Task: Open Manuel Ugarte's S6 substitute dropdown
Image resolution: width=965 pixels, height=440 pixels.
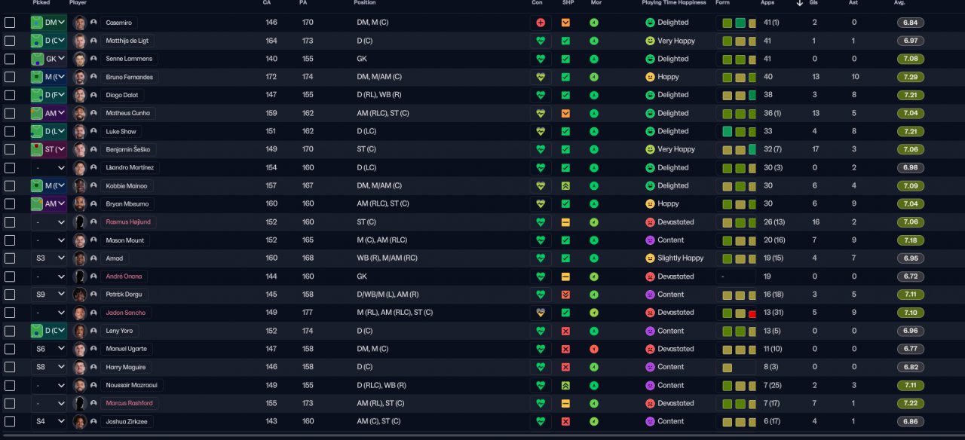Action: pyautogui.click(x=48, y=349)
